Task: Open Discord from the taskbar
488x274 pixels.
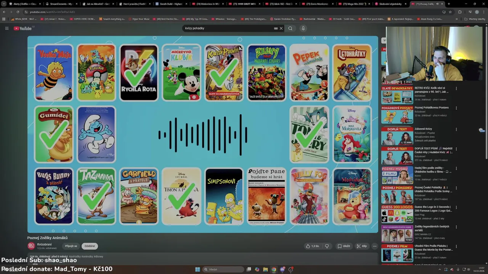Action: click(283, 269)
